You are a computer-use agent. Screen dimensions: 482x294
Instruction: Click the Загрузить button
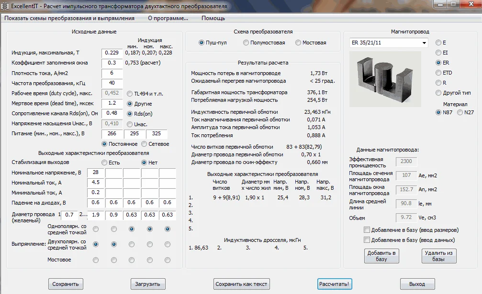148,284
